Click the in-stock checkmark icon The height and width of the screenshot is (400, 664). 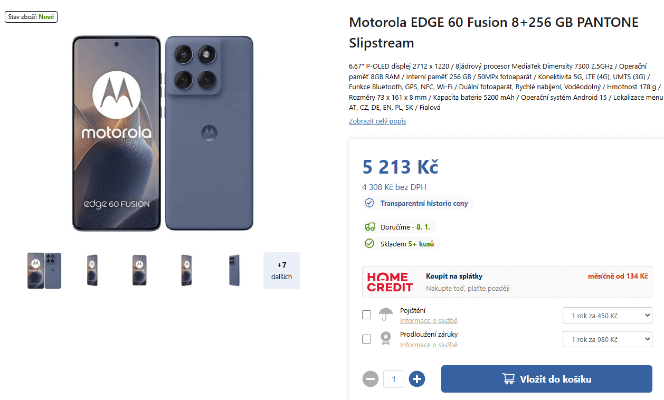(369, 244)
